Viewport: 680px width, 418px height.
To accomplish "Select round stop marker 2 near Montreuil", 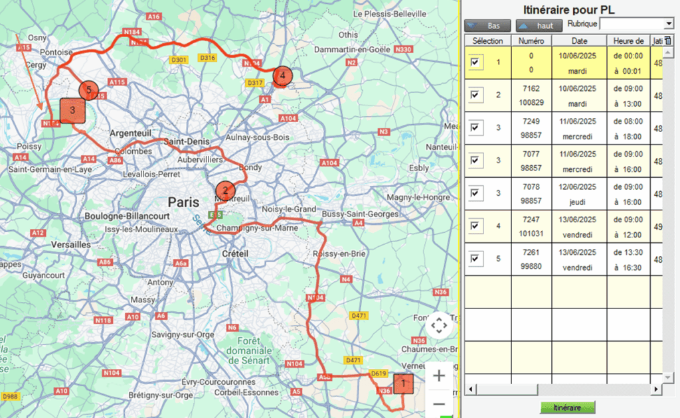I will [x=225, y=190].
